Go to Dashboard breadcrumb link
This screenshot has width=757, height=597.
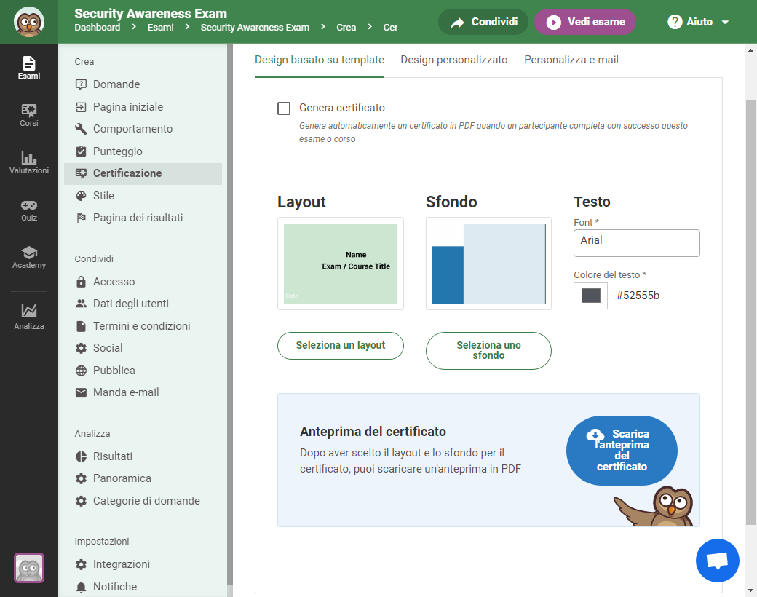[x=98, y=28]
